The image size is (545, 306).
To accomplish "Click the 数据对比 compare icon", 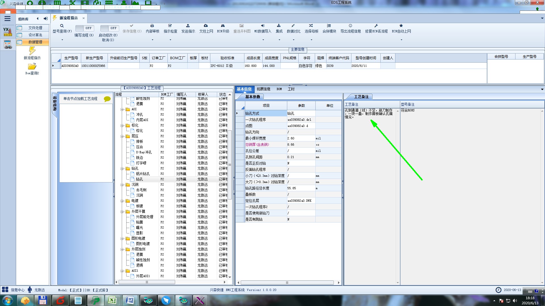I will pyautogui.click(x=293, y=26).
